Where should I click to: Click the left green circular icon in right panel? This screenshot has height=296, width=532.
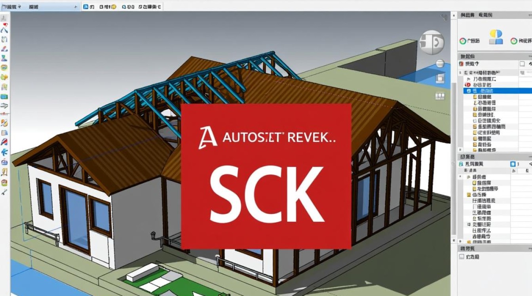463,41
